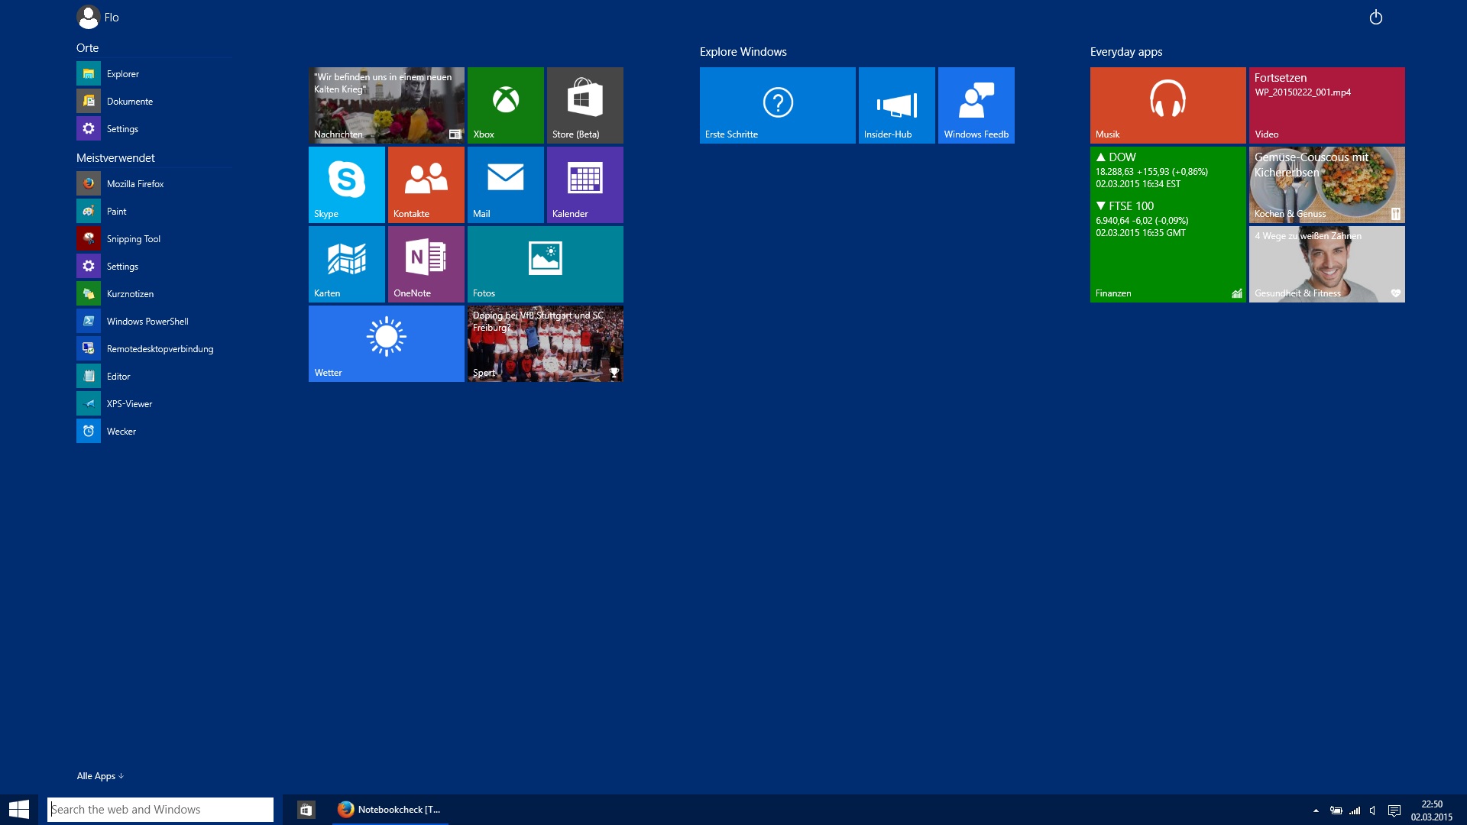Open the Insider-Hub tile
The image size is (1467, 825).
click(x=896, y=105)
